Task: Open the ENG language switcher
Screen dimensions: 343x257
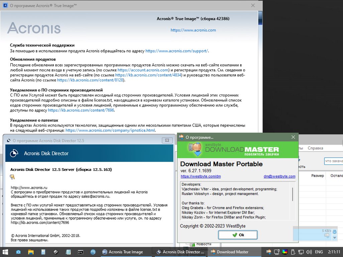Action: click(319, 252)
